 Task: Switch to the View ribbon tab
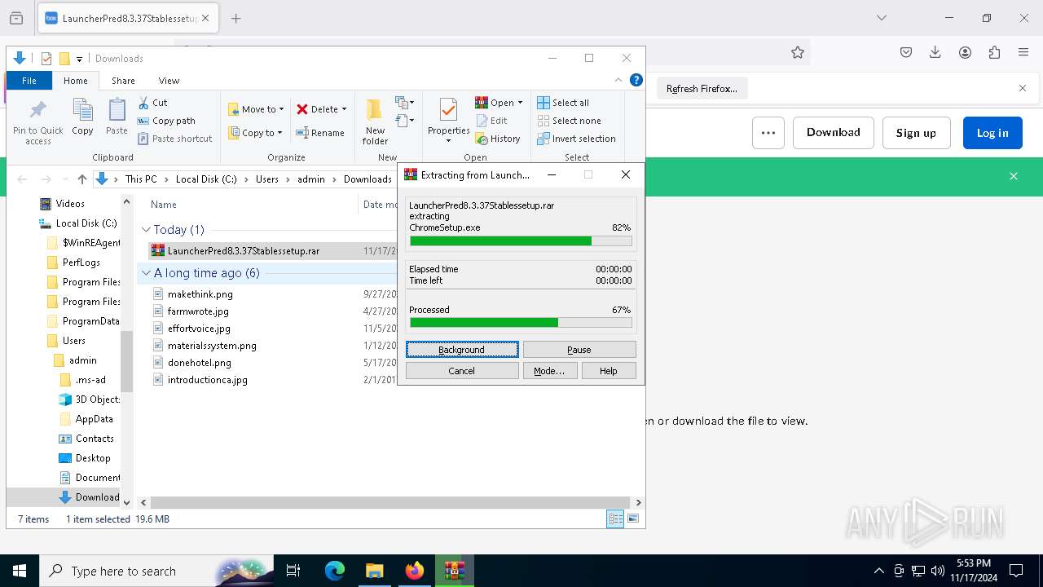click(x=169, y=81)
